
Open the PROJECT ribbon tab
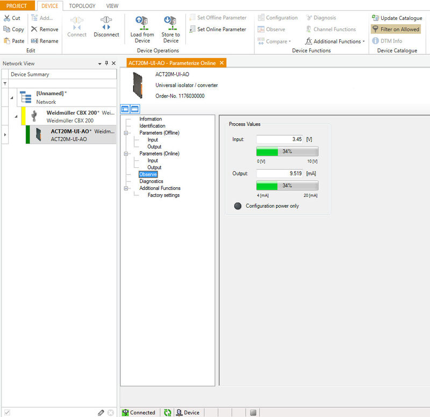click(17, 6)
